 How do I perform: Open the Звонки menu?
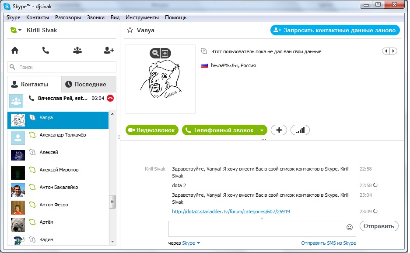pos(96,17)
